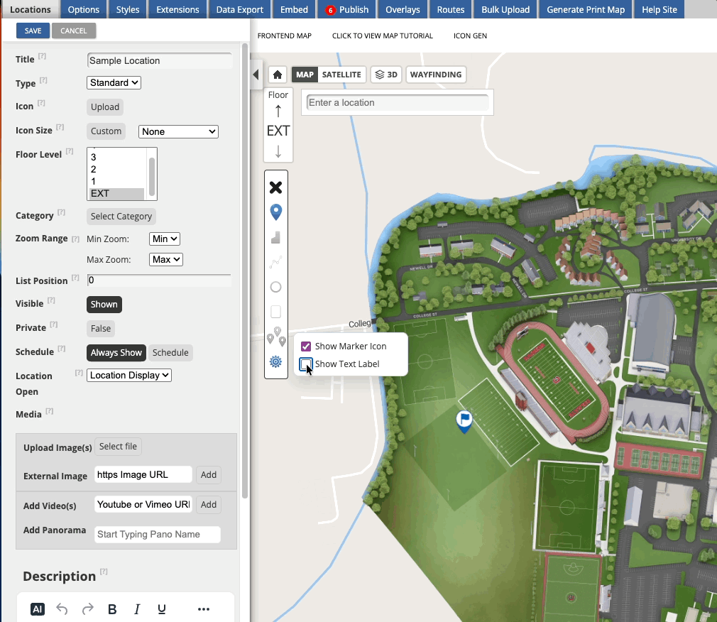Click the home icon on the map
The image size is (717, 622).
pyautogui.click(x=278, y=75)
